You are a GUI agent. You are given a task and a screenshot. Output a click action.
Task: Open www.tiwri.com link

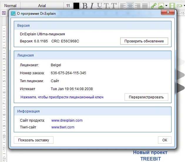63,127
